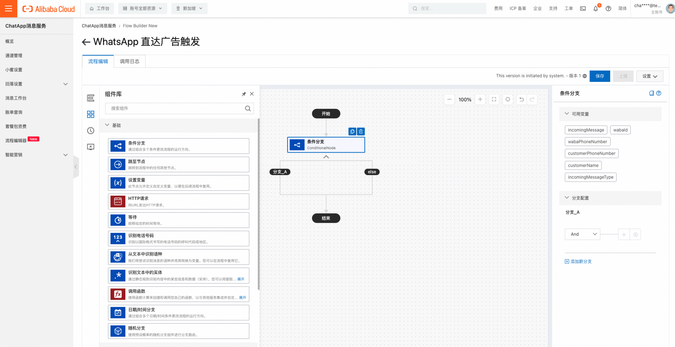Click the 分支_A branch label on canvas
Viewport: 675px width, 347px height.
click(x=280, y=172)
